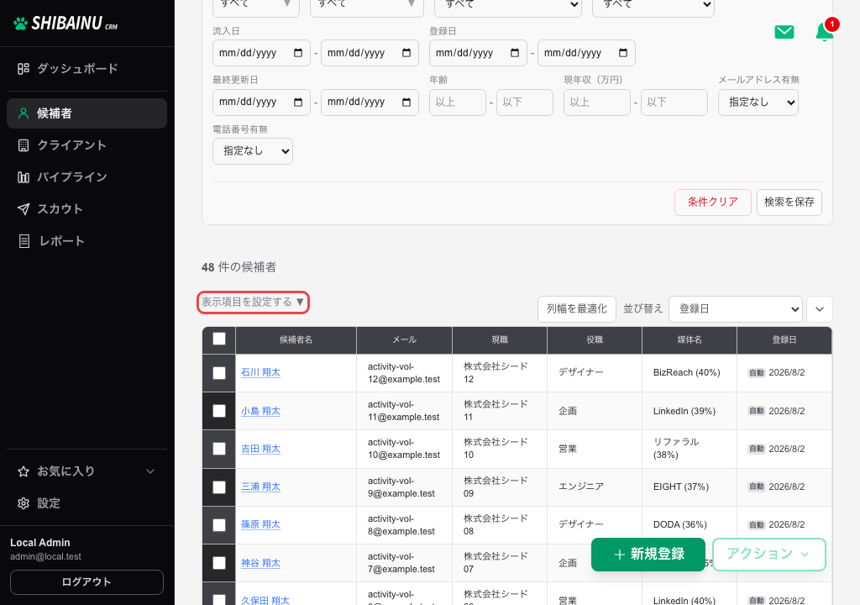Click the favorites star icon

point(23,471)
